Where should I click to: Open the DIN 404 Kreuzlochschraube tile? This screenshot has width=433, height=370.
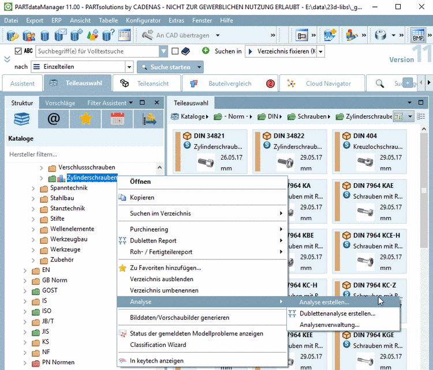(369, 152)
